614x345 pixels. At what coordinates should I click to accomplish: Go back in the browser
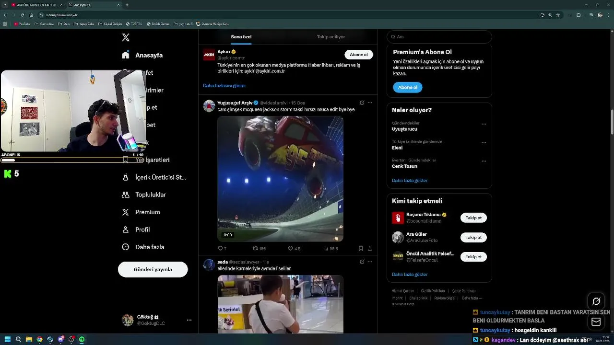click(5, 15)
